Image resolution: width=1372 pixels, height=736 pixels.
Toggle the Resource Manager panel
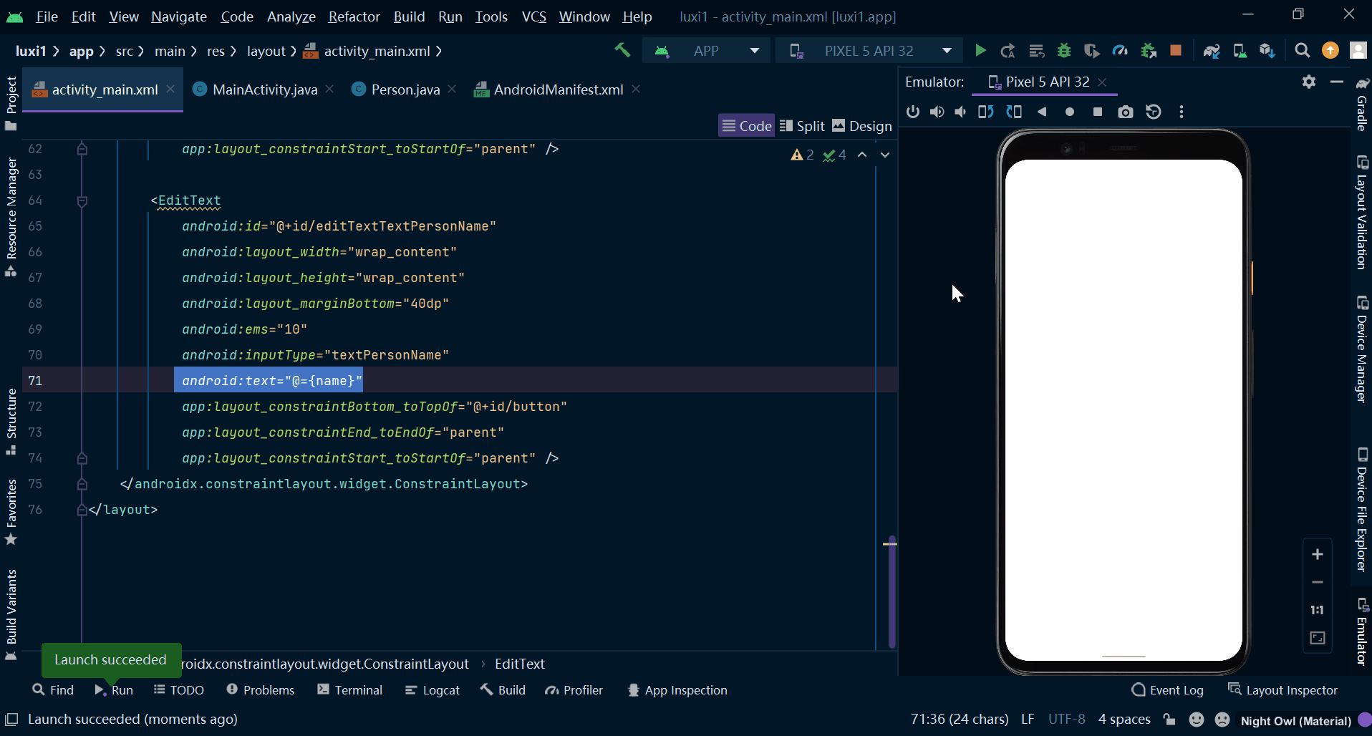point(11,217)
